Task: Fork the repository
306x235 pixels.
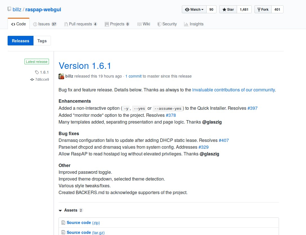Action: tap(263, 10)
